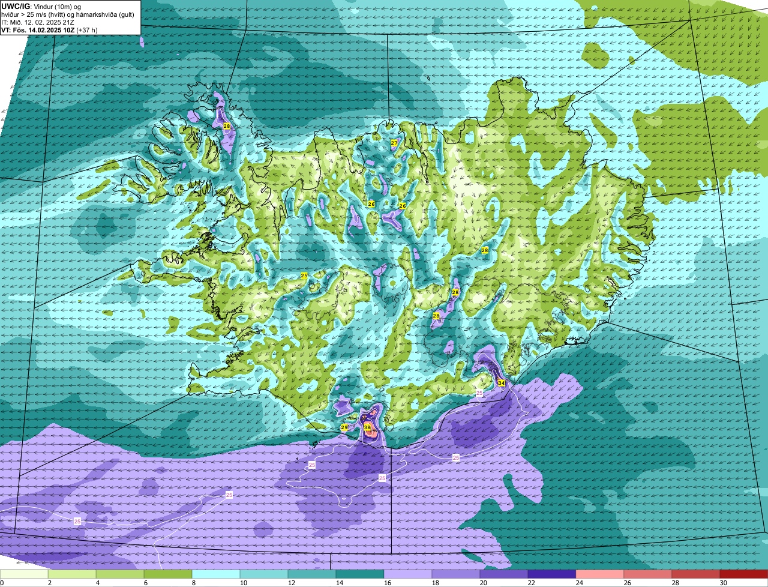Select the 14–16 m/s dark teal legend swatch
This screenshot has height=587, width=768.
click(x=360, y=574)
